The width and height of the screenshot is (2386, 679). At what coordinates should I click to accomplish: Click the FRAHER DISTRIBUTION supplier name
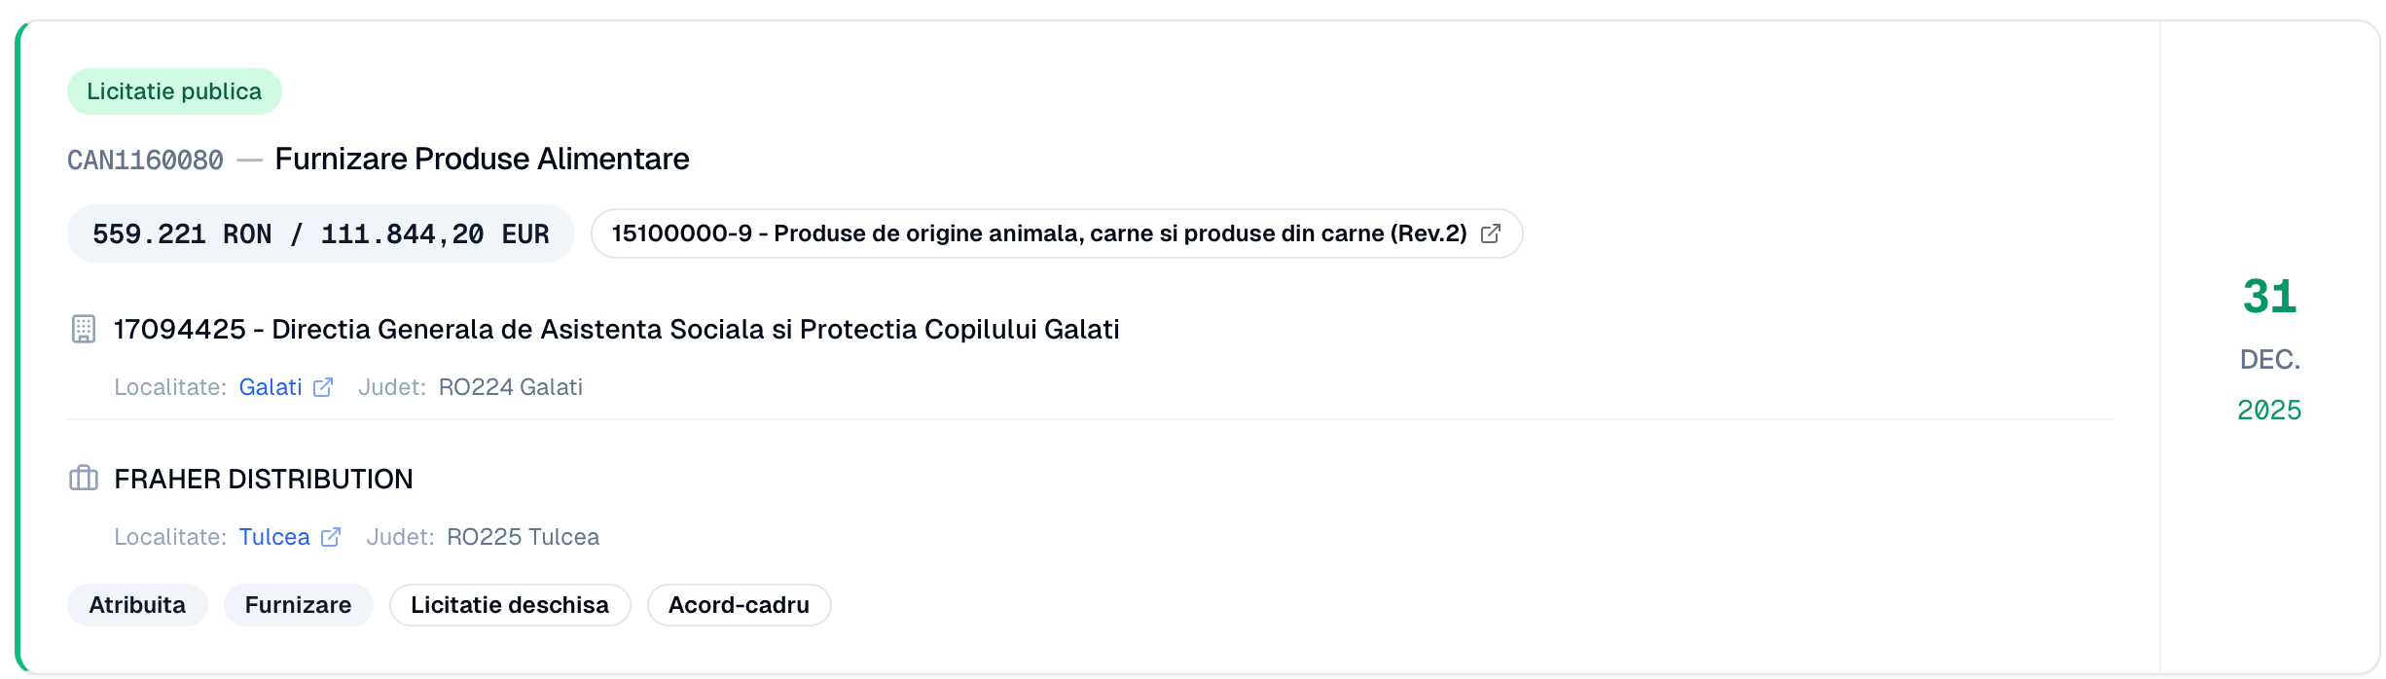[263, 479]
